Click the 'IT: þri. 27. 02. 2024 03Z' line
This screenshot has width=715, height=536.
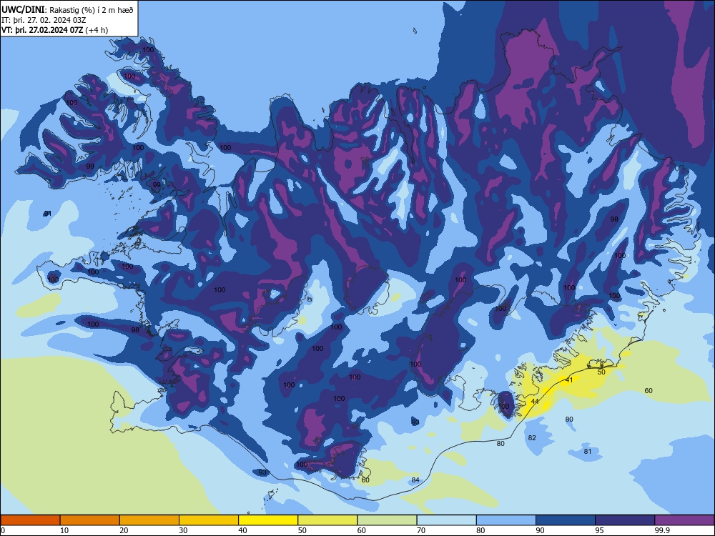click(x=44, y=20)
